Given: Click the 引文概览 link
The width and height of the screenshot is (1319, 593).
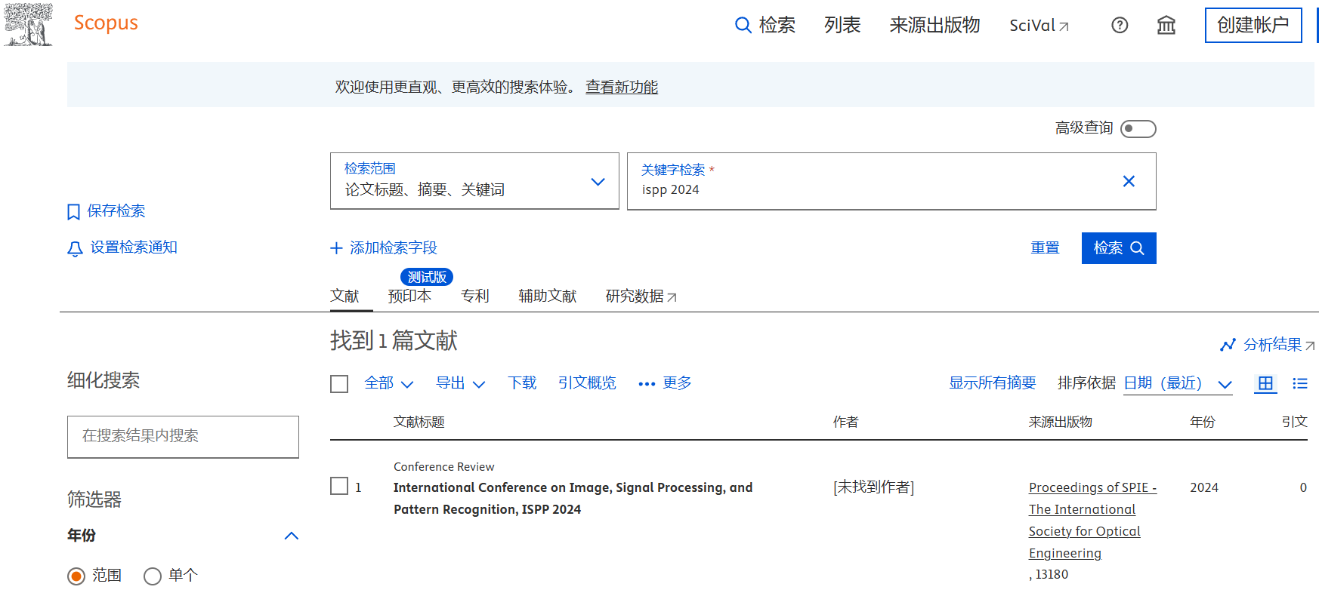Looking at the screenshot, I should click(587, 383).
